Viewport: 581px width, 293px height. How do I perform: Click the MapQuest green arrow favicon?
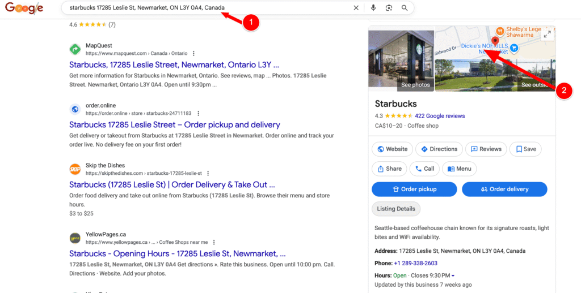[75, 49]
